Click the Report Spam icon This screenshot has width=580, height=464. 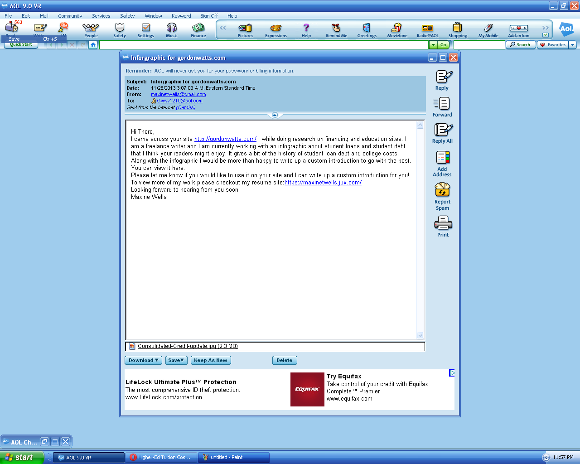442,196
